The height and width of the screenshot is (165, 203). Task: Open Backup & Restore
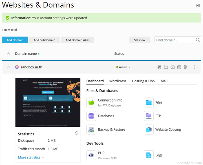[111, 129]
